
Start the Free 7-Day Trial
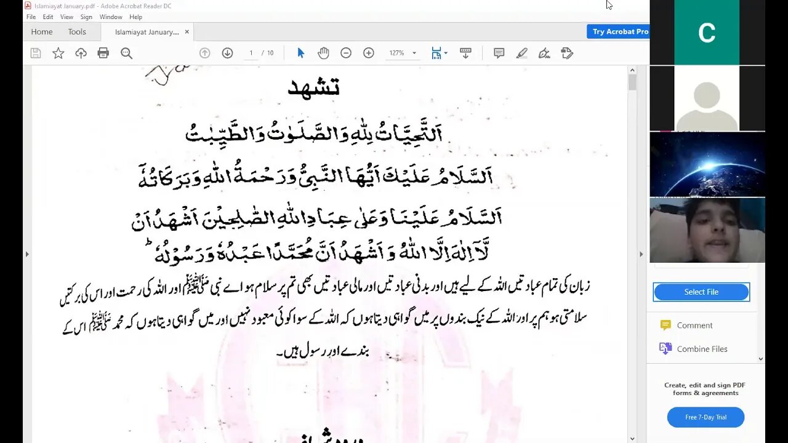click(x=706, y=417)
